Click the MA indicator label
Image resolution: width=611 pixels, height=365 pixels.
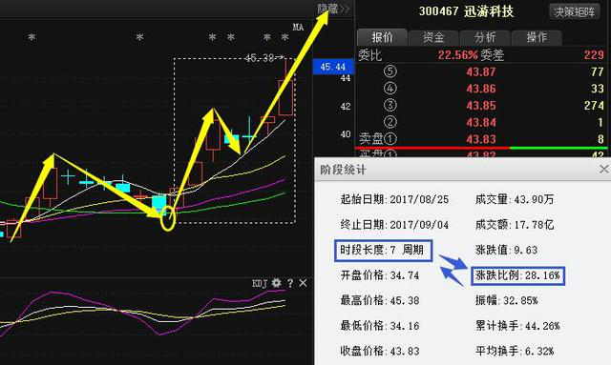pyautogui.click(x=298, y=27)
